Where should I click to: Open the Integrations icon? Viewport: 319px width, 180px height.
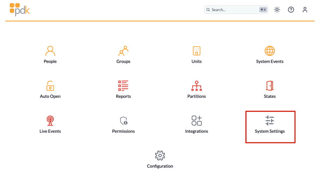pyautogui.click(x=196, y=121)
